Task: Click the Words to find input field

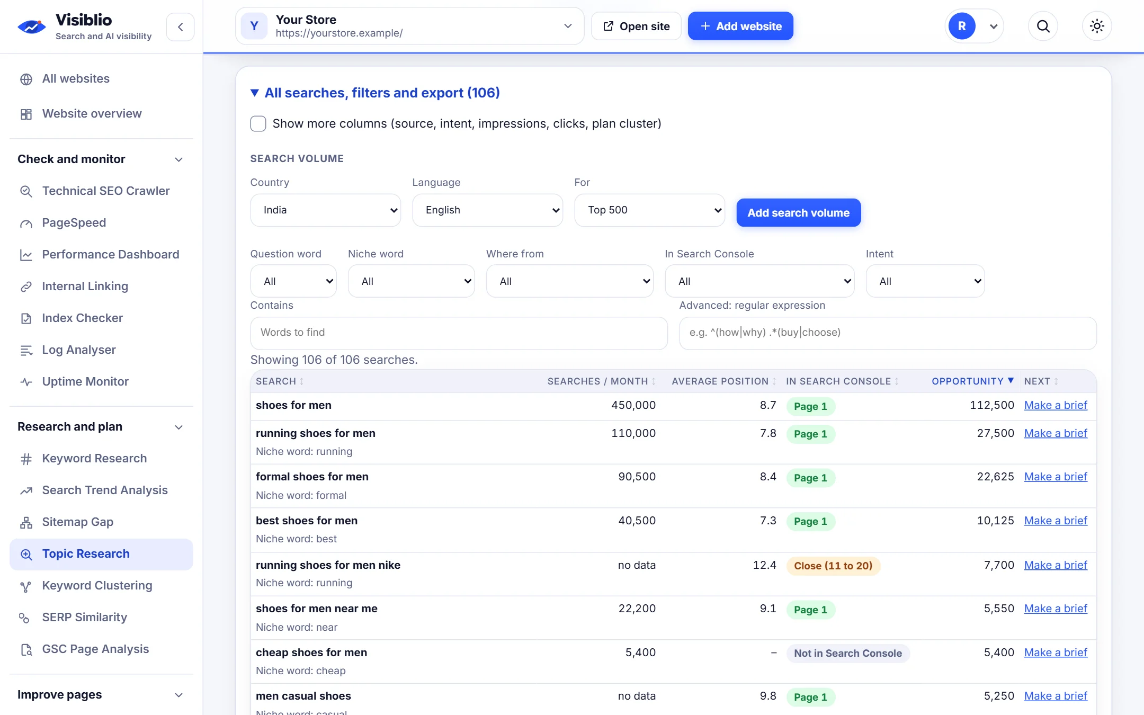Action: pos(459,333)
